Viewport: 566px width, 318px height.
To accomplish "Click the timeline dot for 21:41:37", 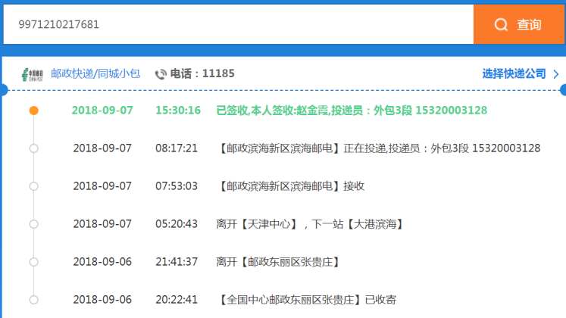I will 33,262.
